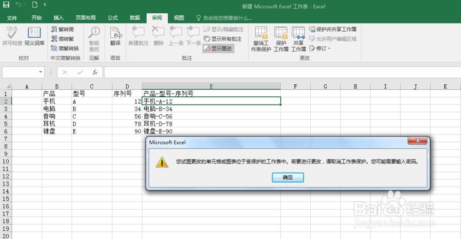Click the 拼写检查 spell check icon
461x239 pixels.
point(12,35)
